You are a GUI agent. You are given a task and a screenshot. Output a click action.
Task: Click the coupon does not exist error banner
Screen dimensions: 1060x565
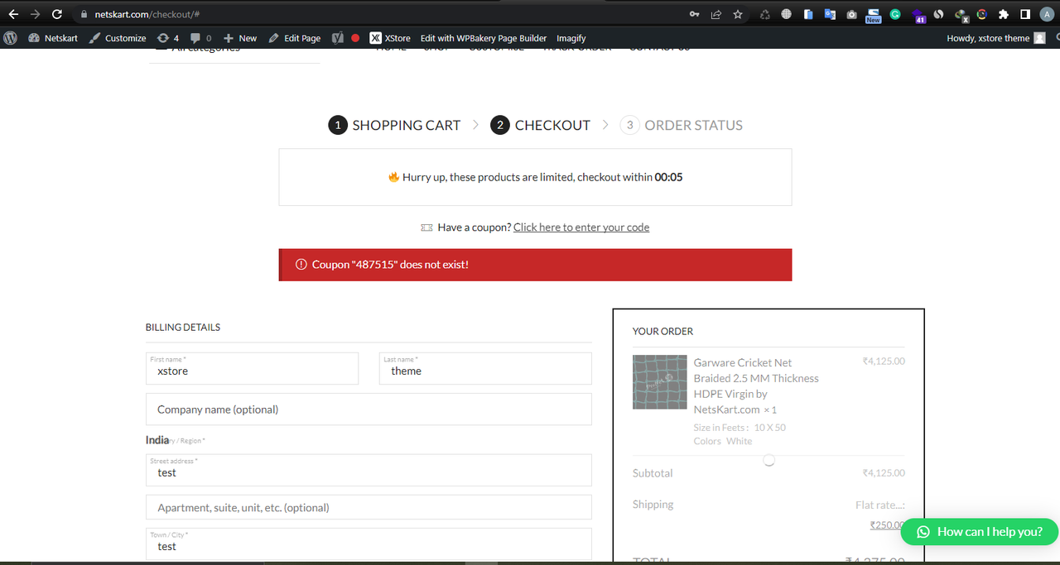click(x=535, y=265)
